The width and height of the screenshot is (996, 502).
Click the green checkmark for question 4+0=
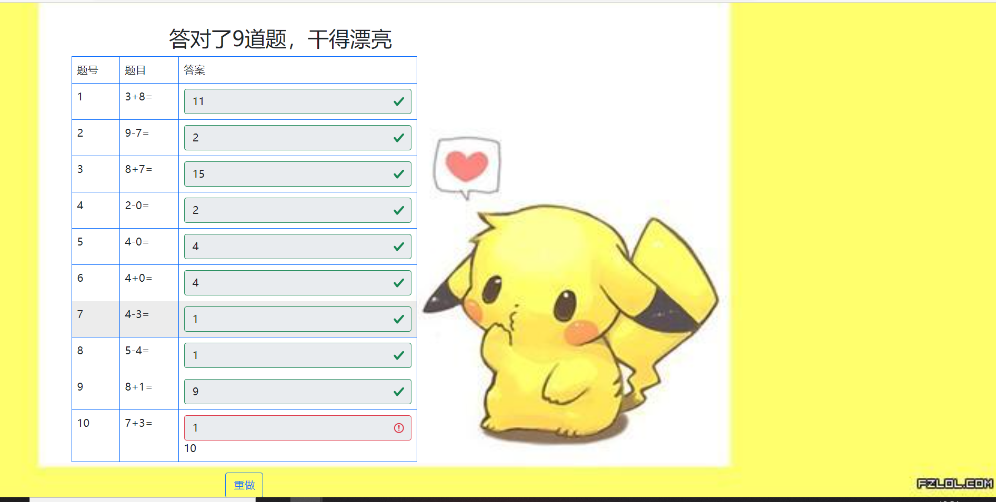[399, 283]
